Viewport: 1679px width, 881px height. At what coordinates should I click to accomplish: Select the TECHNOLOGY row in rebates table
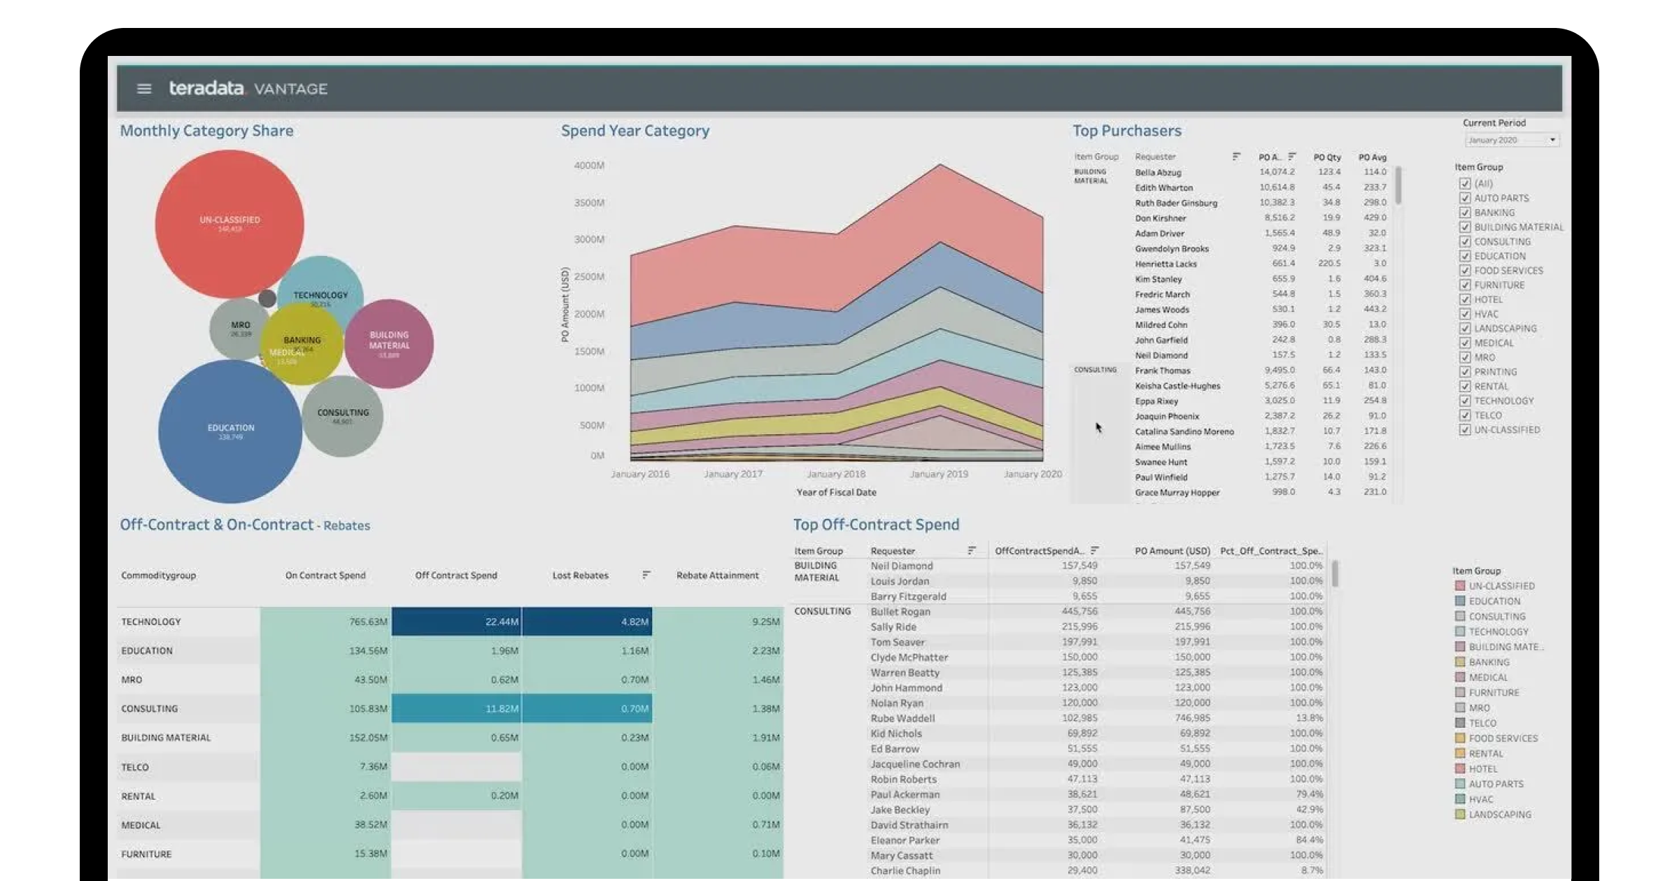(151, 622)
